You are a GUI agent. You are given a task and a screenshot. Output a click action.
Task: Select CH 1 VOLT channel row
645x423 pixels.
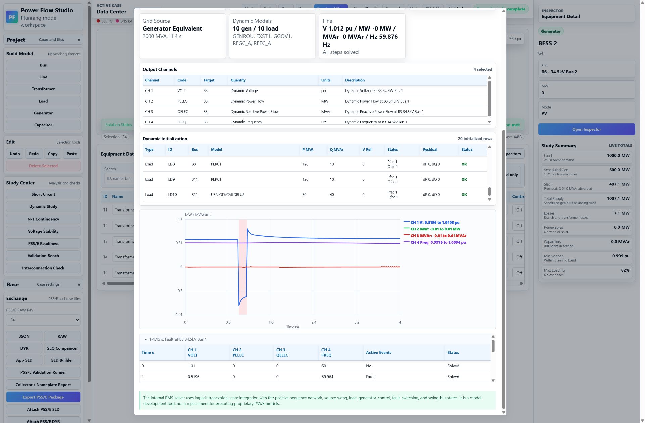click(x=315, y=91)
